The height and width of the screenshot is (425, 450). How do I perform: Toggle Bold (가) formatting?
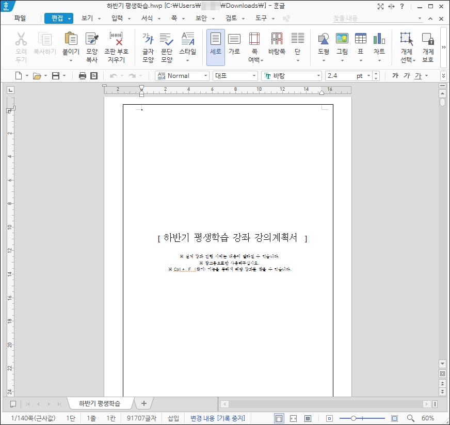coord(395,75)
